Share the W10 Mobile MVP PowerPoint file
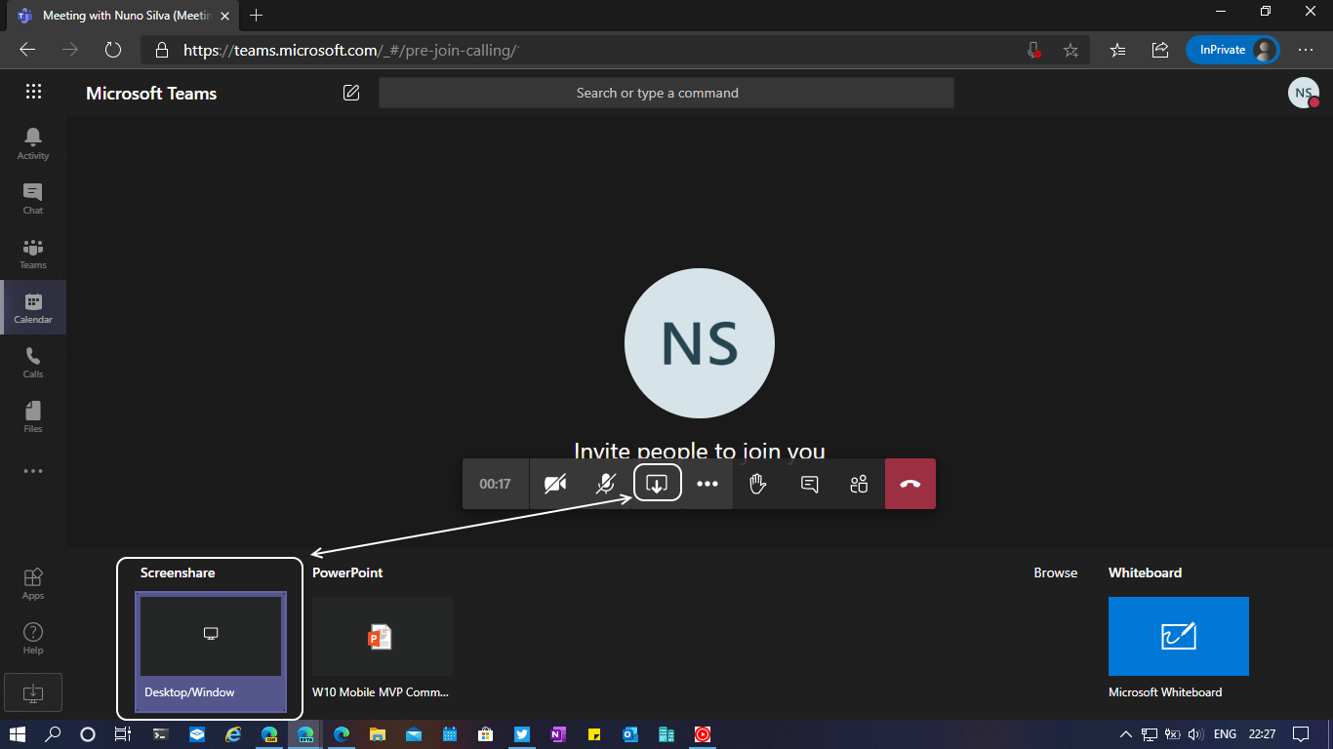The height and width of the screenshot is (749, 1333). (x=383, y=649)
